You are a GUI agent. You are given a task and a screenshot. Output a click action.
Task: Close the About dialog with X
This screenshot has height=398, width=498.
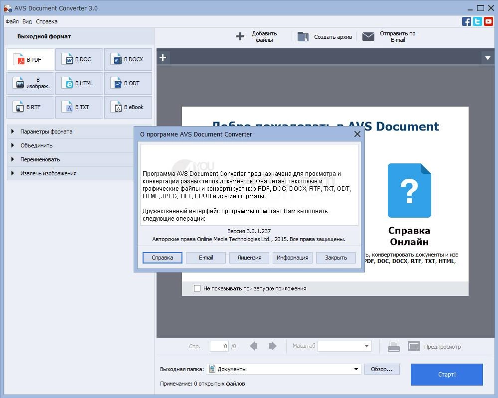coord(357,134)
